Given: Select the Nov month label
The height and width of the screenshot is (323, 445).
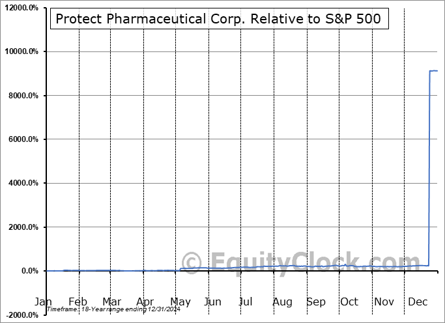Looking at the screenshot, I should [x=384, y=302].
